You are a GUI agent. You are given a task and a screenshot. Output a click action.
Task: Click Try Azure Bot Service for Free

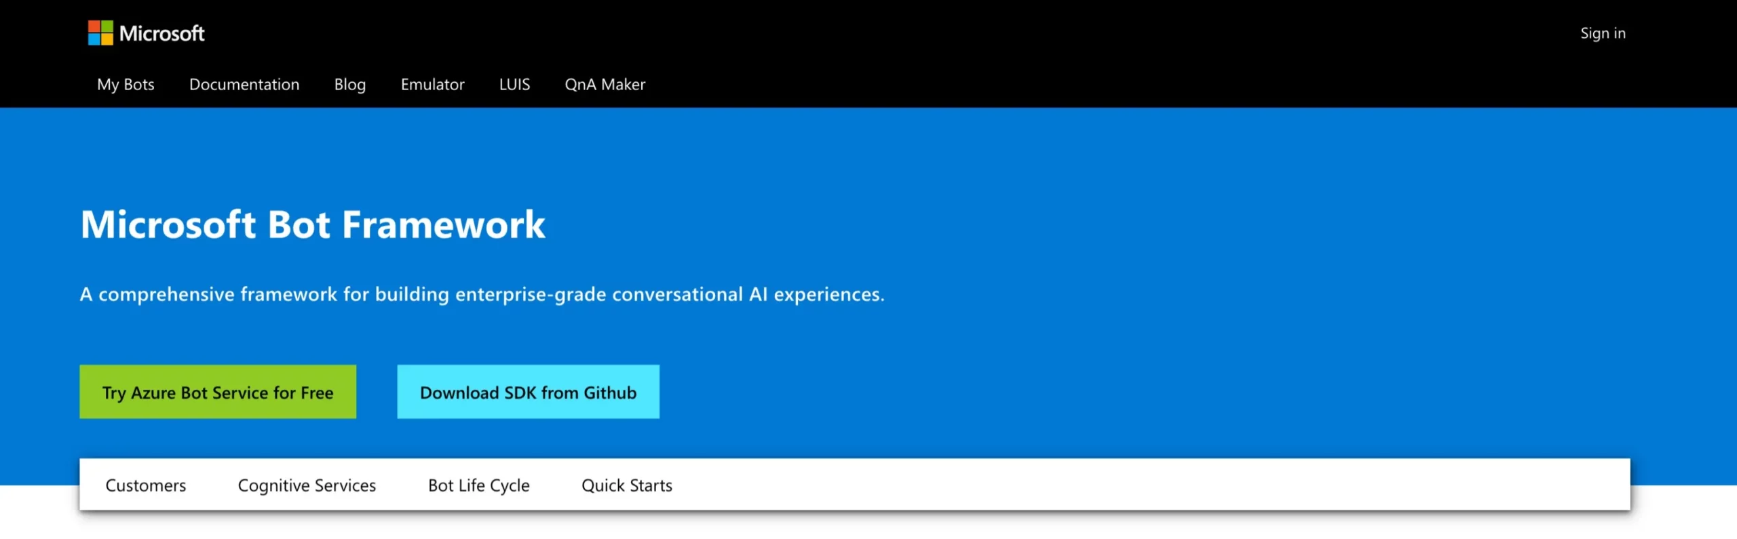point(218,392)
